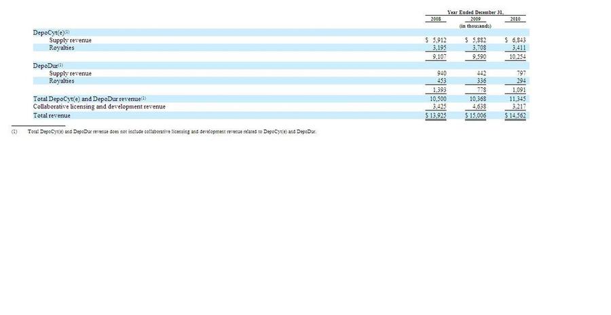Click 'Total DepoCyt(e) and DepoDur revenue' row label
Image resolution: width=611 pixels, height=315 pixels.
tap(90, 99)
